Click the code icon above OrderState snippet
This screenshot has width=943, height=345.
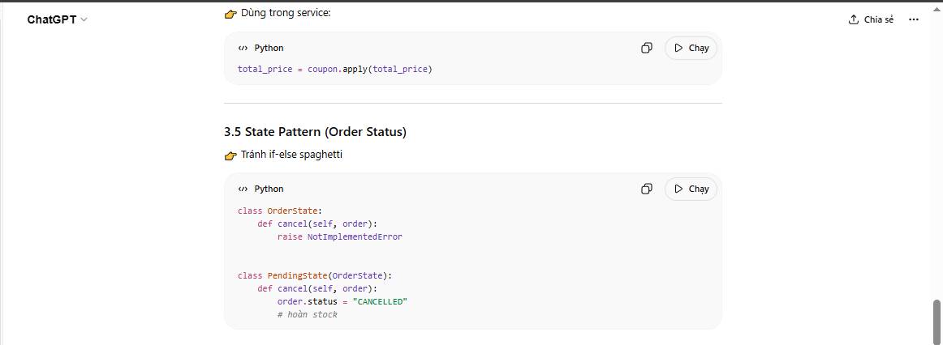tap(243, 189)
